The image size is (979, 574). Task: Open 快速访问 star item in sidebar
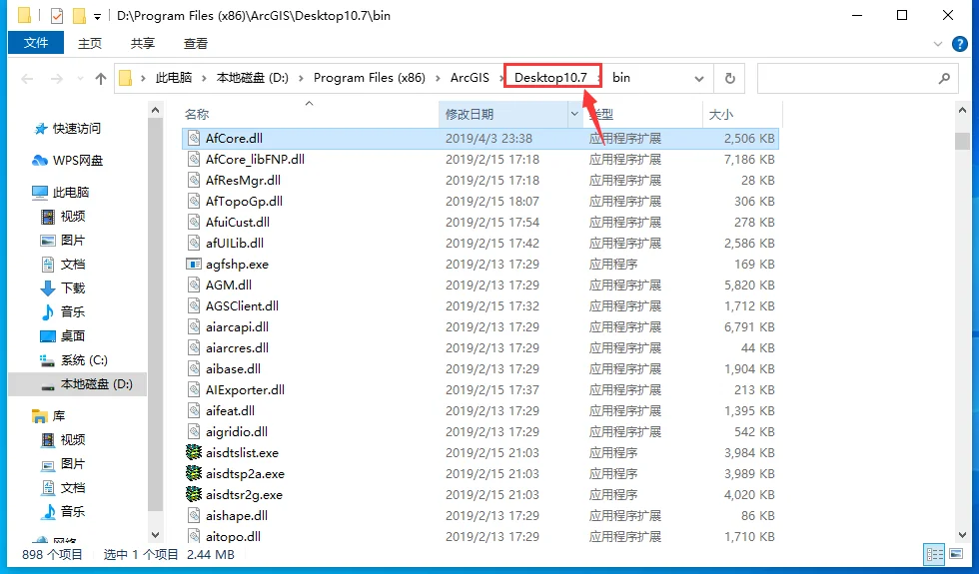(68, 129)
